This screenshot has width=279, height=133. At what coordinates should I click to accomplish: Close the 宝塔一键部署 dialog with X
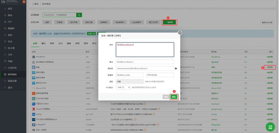[x=180, y=33]
